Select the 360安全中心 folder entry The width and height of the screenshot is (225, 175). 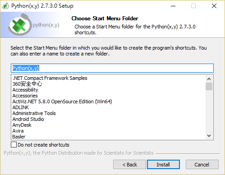click(27, 84)
